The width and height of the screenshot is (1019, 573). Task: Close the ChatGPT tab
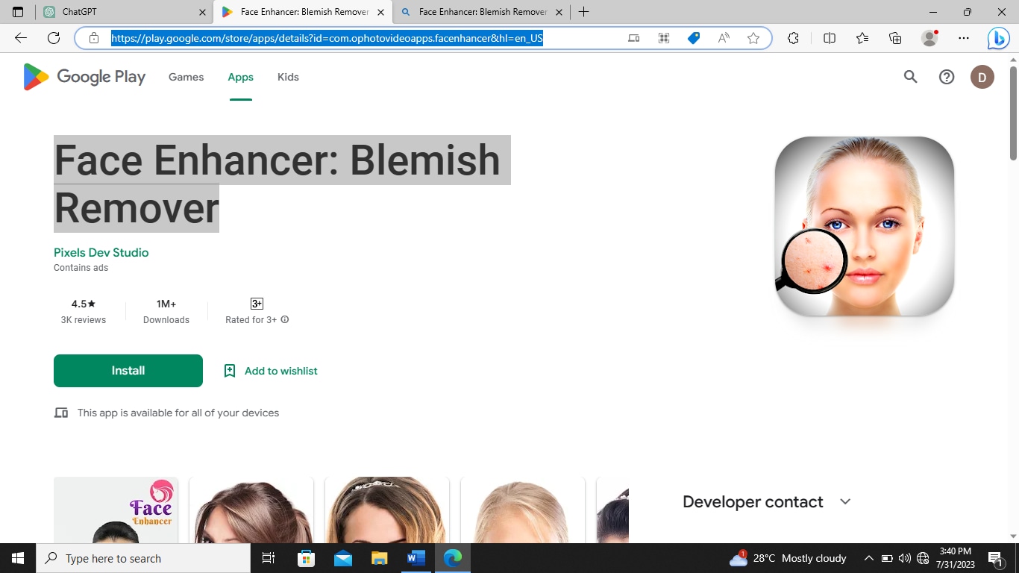202,12
